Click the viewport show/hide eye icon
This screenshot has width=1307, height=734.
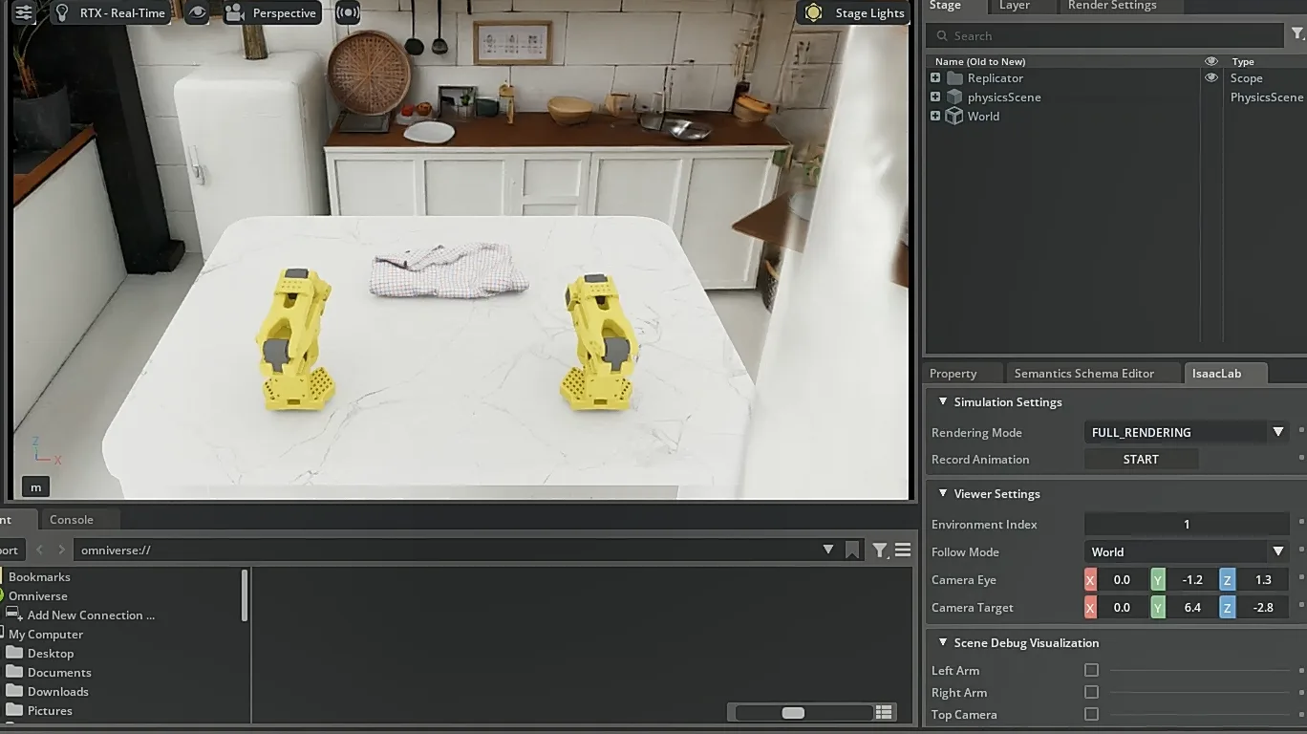197,12
